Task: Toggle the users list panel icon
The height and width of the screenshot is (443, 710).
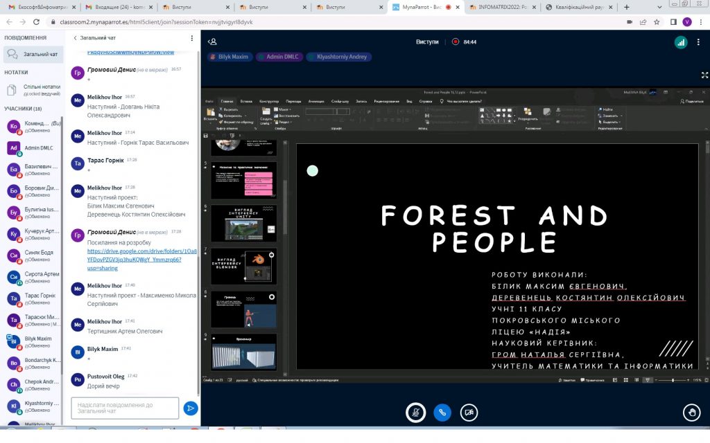Action: [x=213, y=42]
